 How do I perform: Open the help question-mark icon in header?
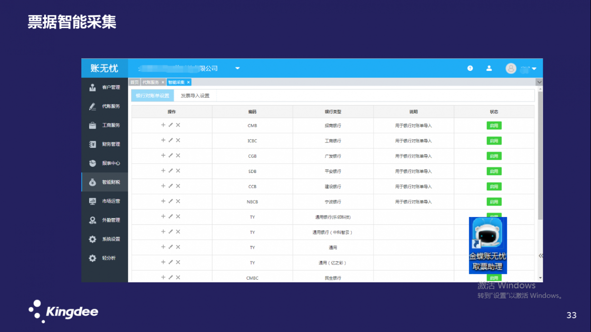(x=470, y=68)
